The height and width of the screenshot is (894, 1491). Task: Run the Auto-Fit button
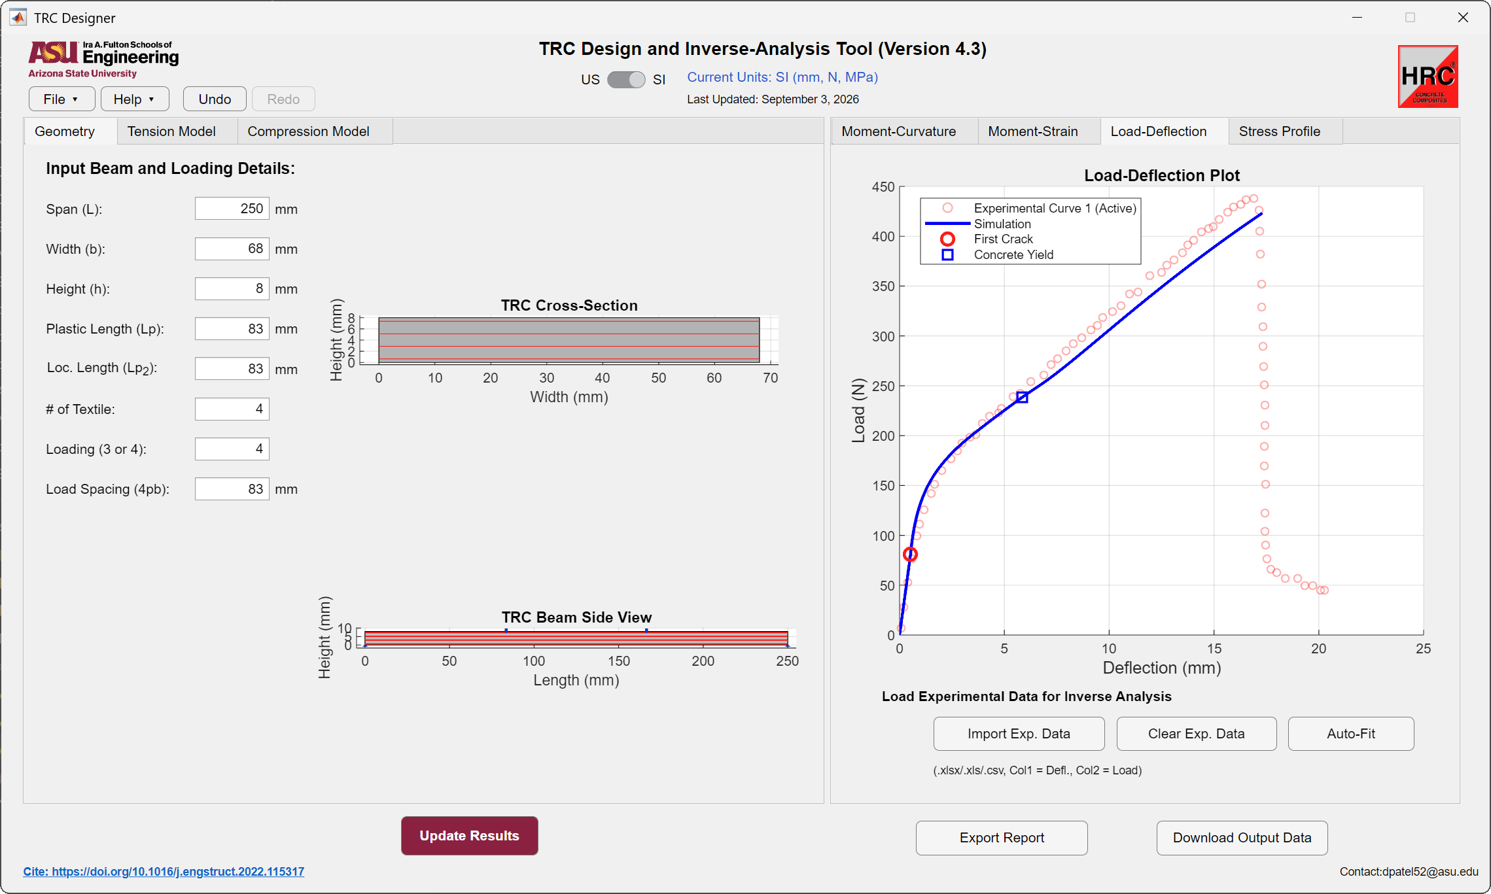click(1350, 734)
